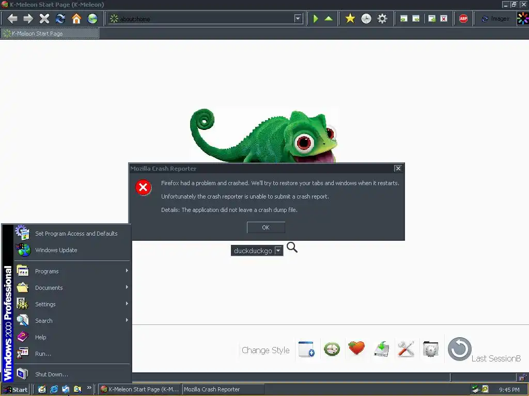Switch to next tab icon
This screenshot has width=529, height=396.
416,19
